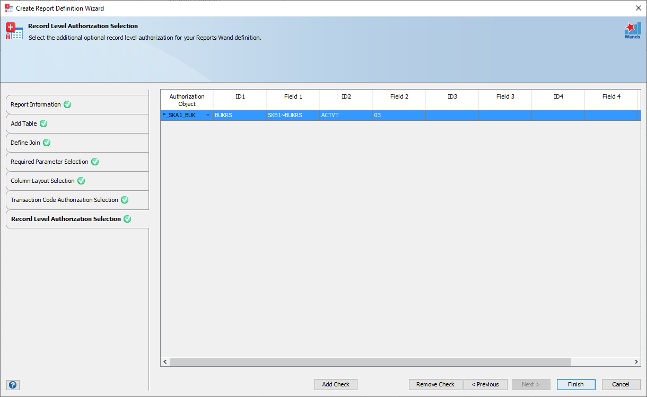Click the checkmark beside Column Layout Selection
647x397 pixels.
pyautogui.click(x=81, y=181)
